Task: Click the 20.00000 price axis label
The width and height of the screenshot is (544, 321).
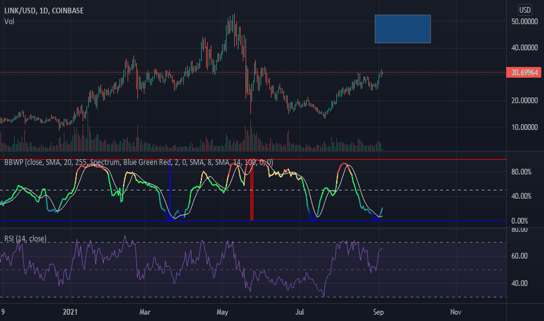Action: 525,100
